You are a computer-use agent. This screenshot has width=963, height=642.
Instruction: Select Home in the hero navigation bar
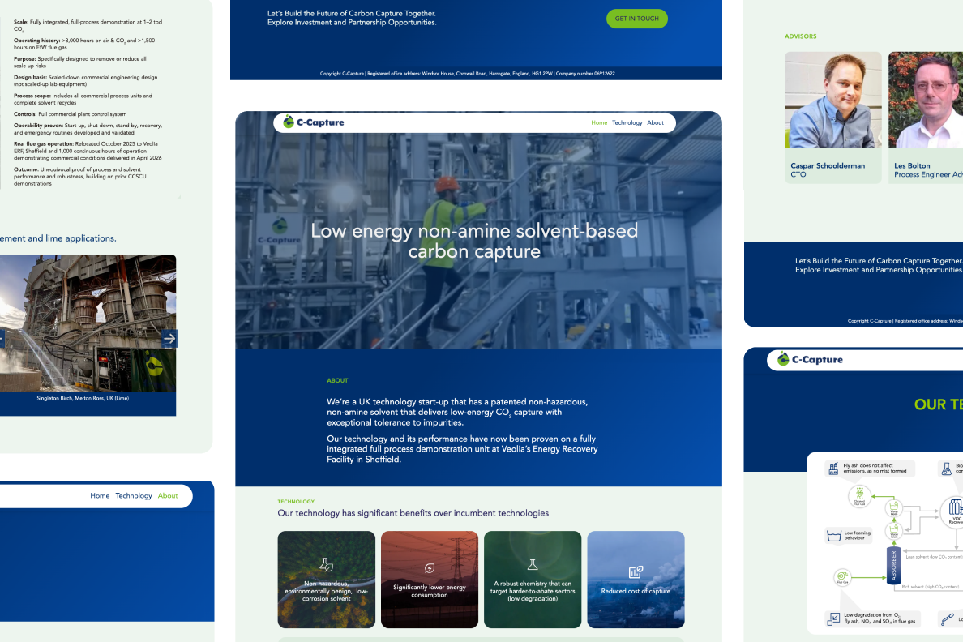(599, 123)
